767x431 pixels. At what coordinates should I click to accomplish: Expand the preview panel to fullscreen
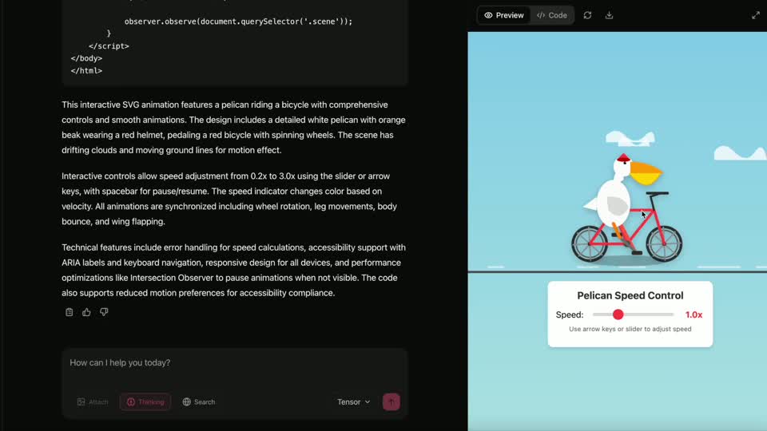756,15
